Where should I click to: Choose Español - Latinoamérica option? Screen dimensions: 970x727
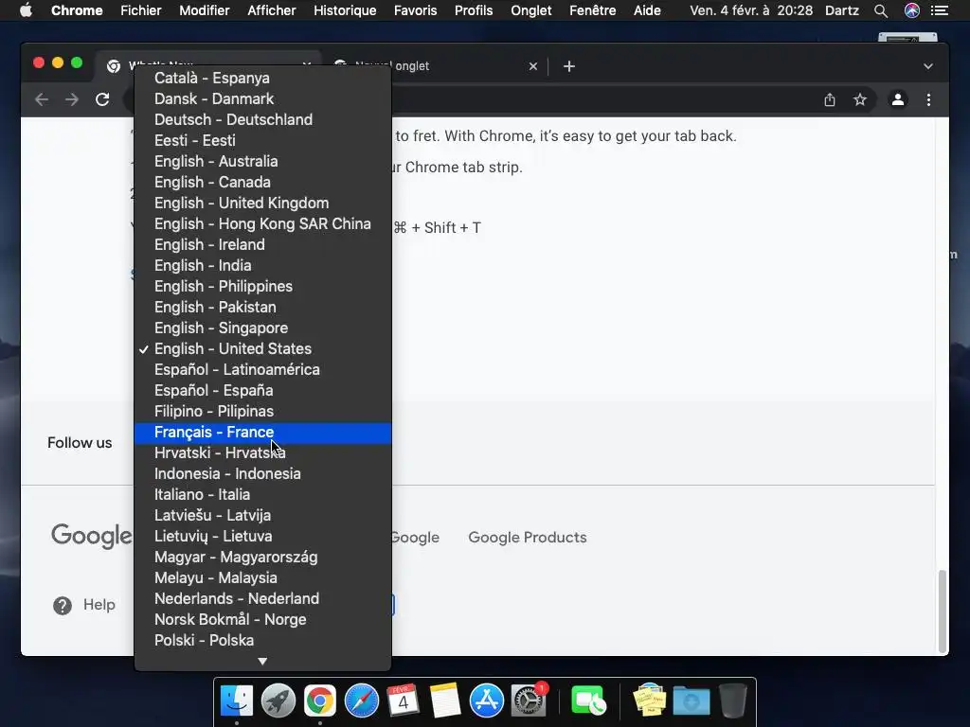coord(262,370)
